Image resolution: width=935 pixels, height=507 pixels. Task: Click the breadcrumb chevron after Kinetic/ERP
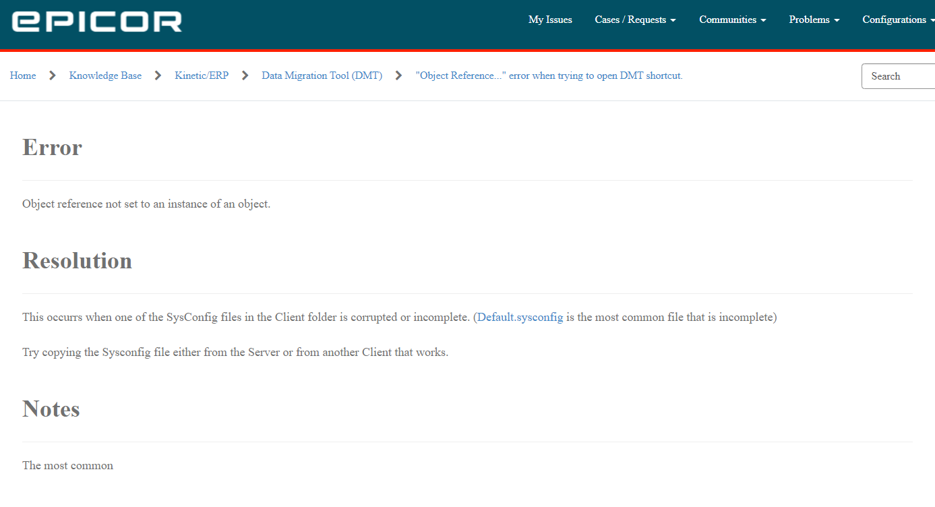(x=245, y=76)
